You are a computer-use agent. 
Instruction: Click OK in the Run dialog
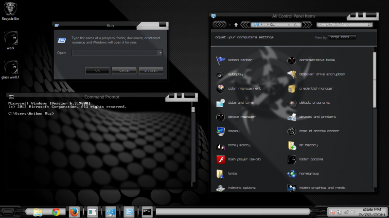coord(97,70)
